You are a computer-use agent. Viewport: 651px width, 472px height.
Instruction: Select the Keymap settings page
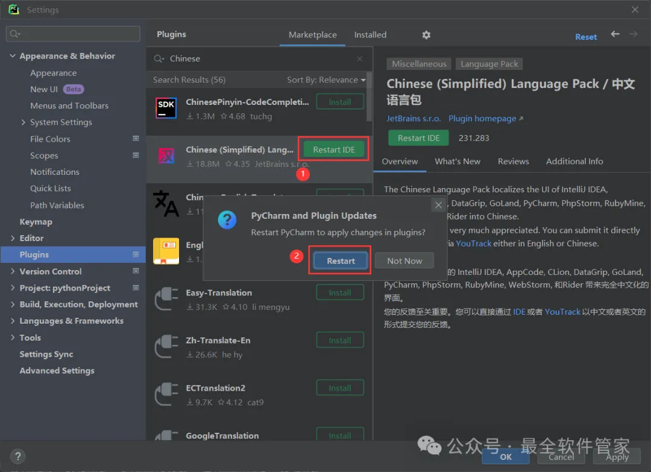[x=36, y=222]
